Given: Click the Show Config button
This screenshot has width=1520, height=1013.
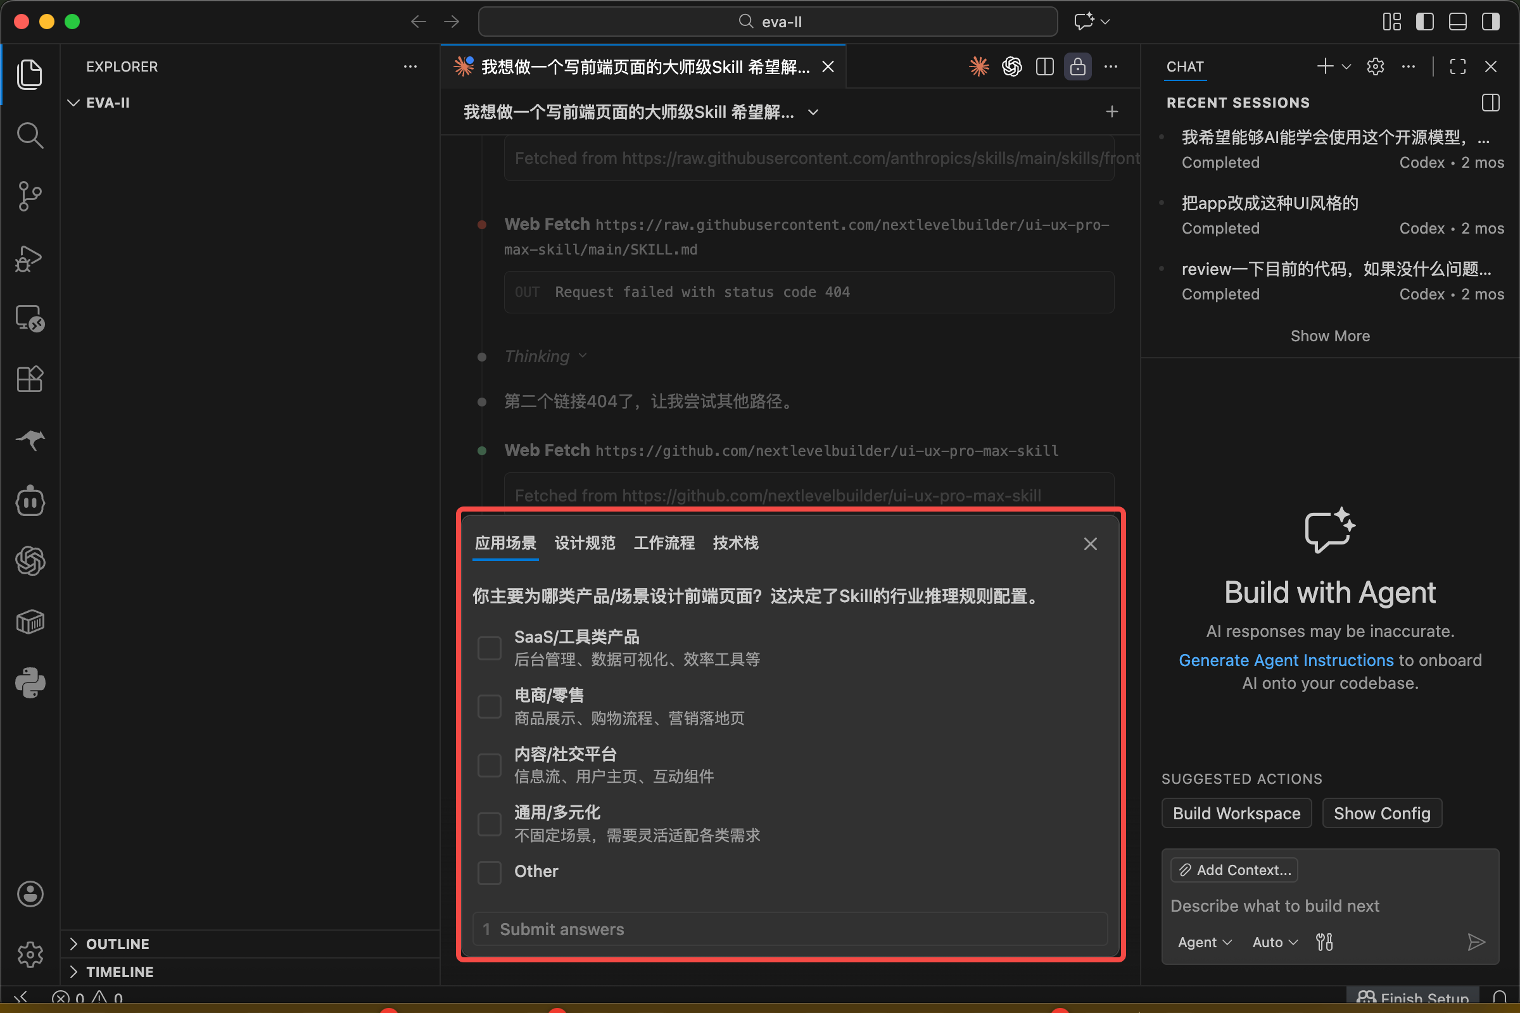Looking at the screenshot, I should [1382, 814].
